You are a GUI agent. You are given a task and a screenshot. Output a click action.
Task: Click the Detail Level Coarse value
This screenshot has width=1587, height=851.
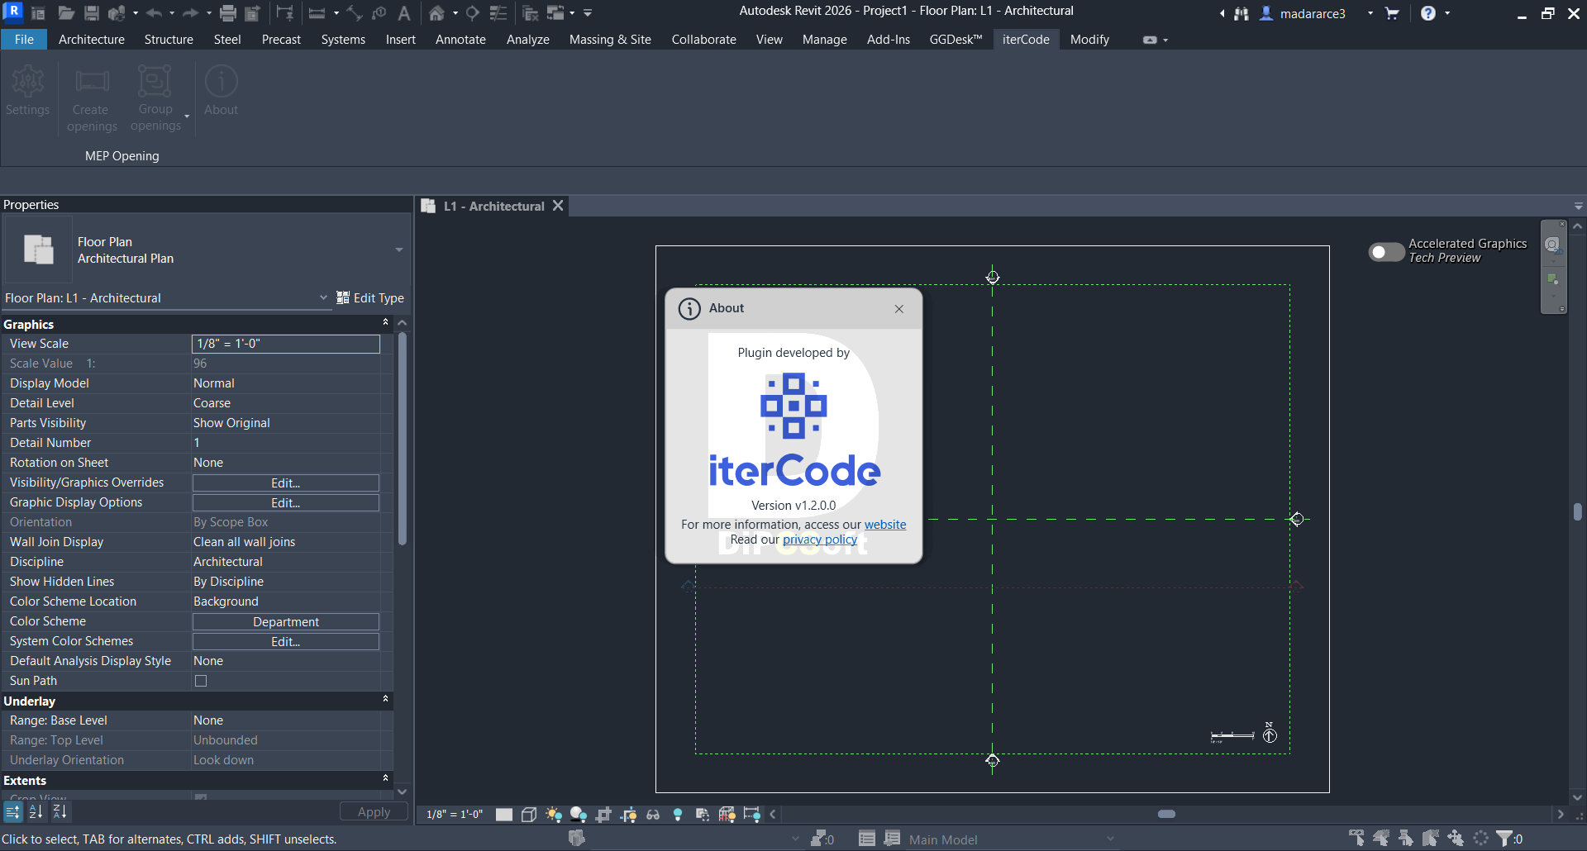click(286, 403)
